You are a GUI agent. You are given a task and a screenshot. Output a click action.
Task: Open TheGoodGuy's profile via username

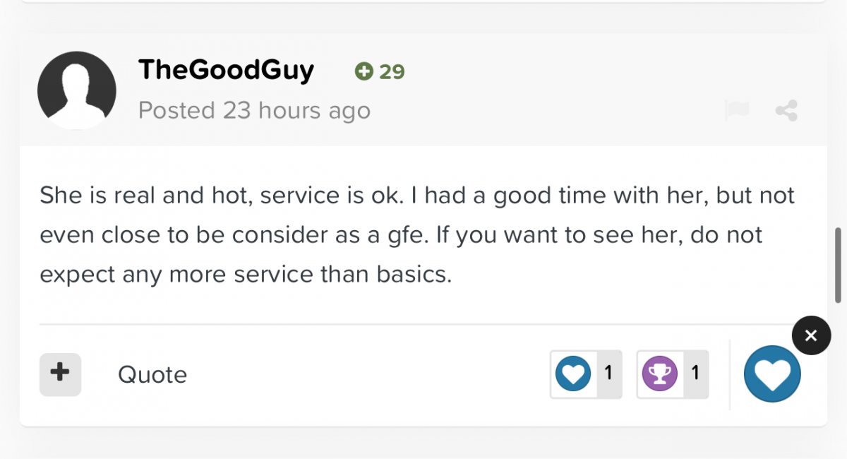[x=226, y=71]
